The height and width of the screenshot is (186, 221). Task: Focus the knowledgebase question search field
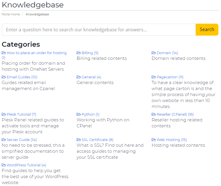point(99,30)
